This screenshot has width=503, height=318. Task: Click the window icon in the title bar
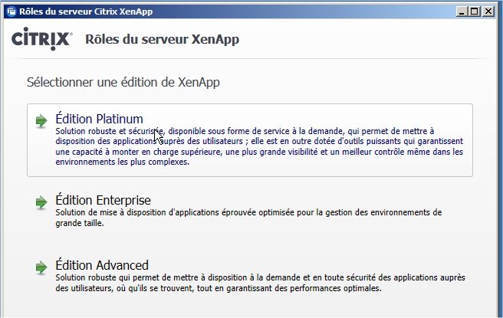[x=8, y=11]
